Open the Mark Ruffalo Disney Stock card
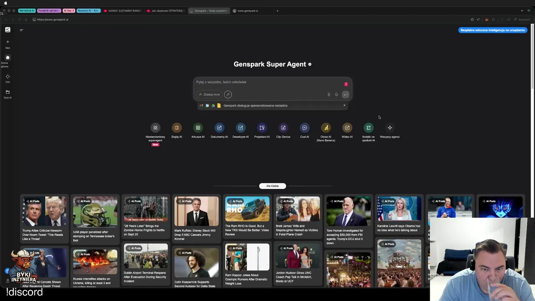Screen dimensions: 535x301 click(x=196, y=219)
